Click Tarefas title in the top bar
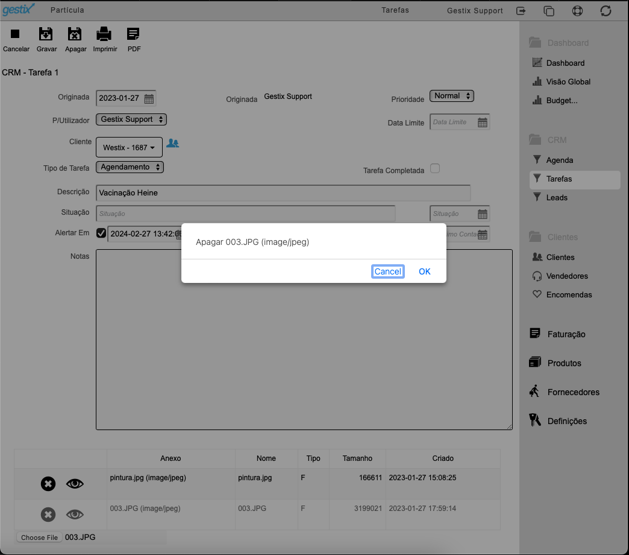629x555 pixels. pyautogui.click(x=395, y=10)
